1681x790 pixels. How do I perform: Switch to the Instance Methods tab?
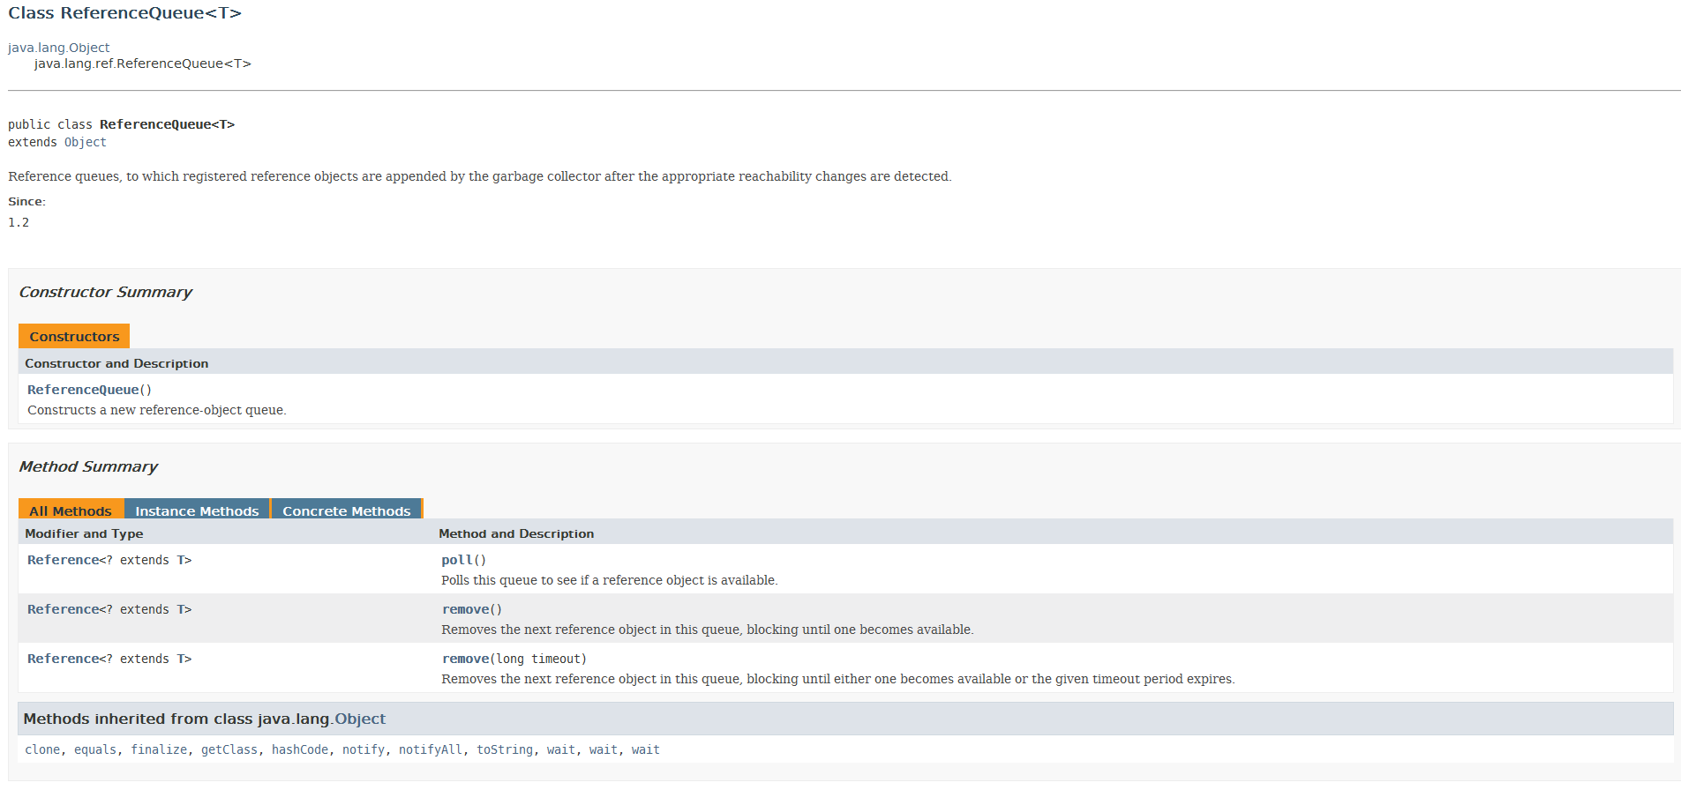click(197, 511)
